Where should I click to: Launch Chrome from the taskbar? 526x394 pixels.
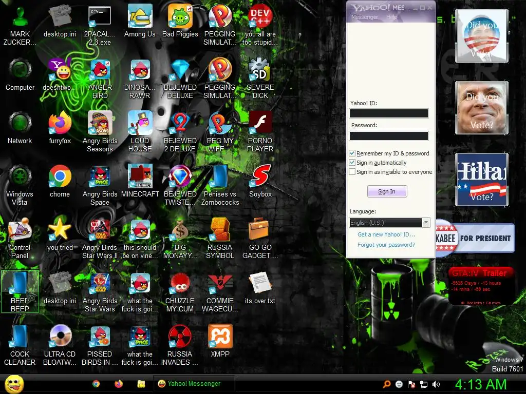[x=96, y=384]
